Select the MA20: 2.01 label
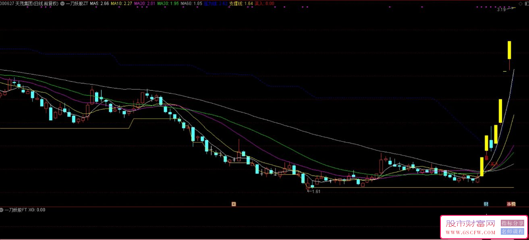Image resolution: width=529 pixels, height=240 pixels. [x=145, y=3]
